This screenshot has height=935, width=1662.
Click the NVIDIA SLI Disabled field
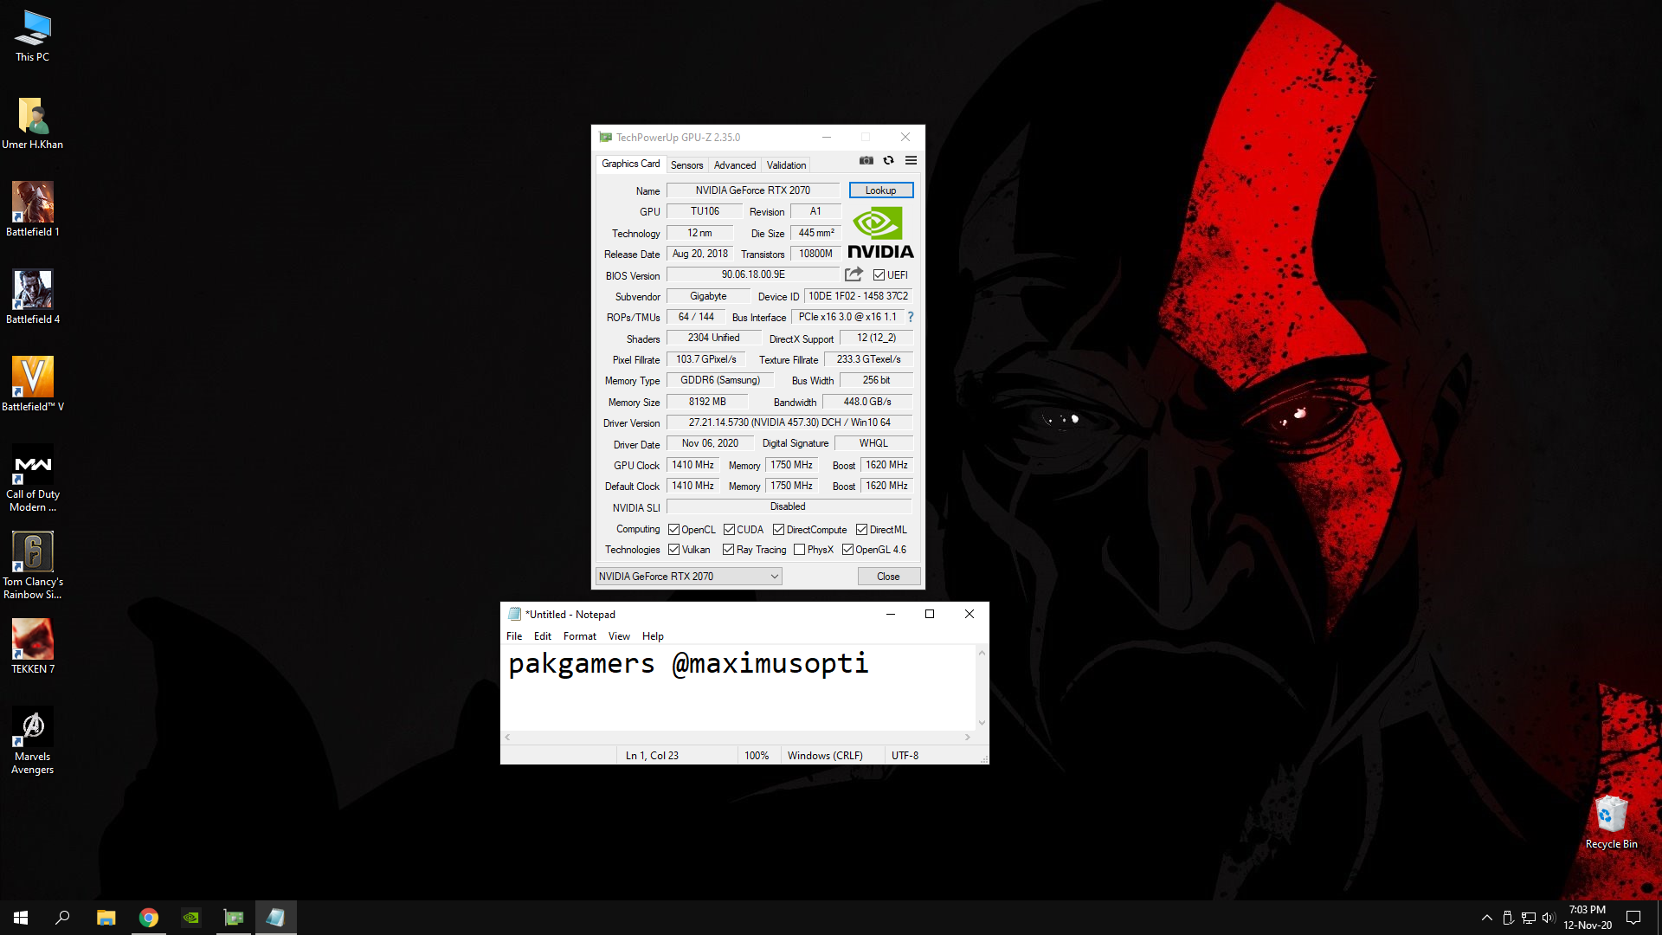[789, 506]
